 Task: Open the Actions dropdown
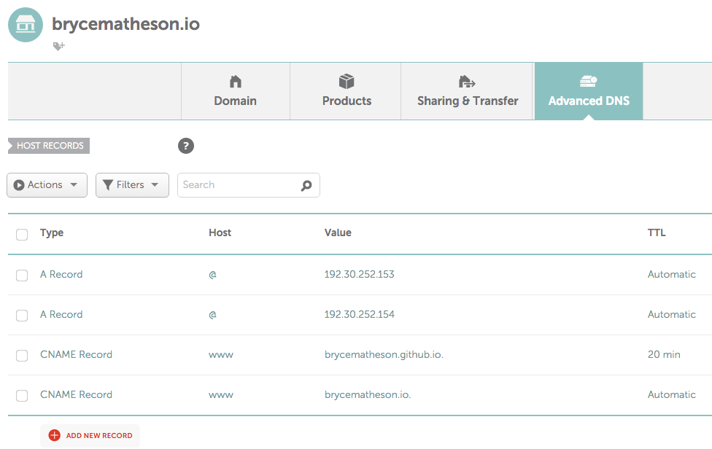click(x=47, y=185)
